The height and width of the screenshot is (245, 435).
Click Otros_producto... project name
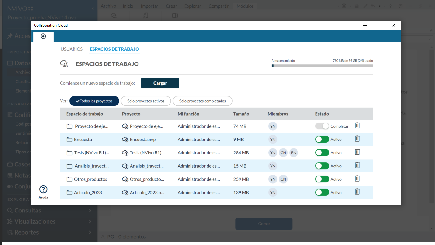coord(147,179)
